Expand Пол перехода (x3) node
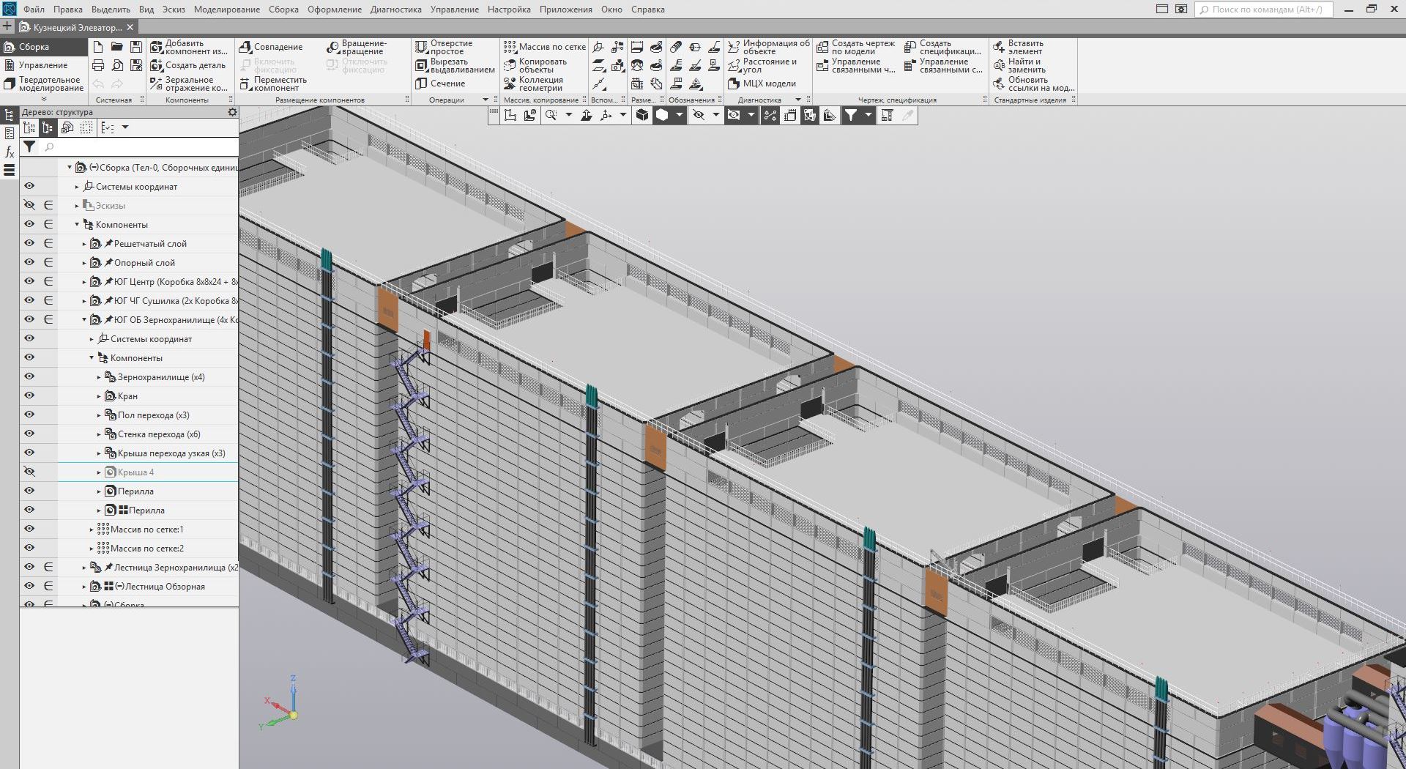The image size is (1406, 769). (99, 415)
